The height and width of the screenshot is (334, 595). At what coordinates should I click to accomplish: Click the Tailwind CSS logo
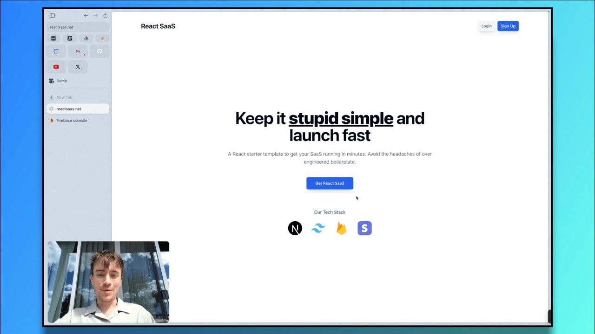318,228
